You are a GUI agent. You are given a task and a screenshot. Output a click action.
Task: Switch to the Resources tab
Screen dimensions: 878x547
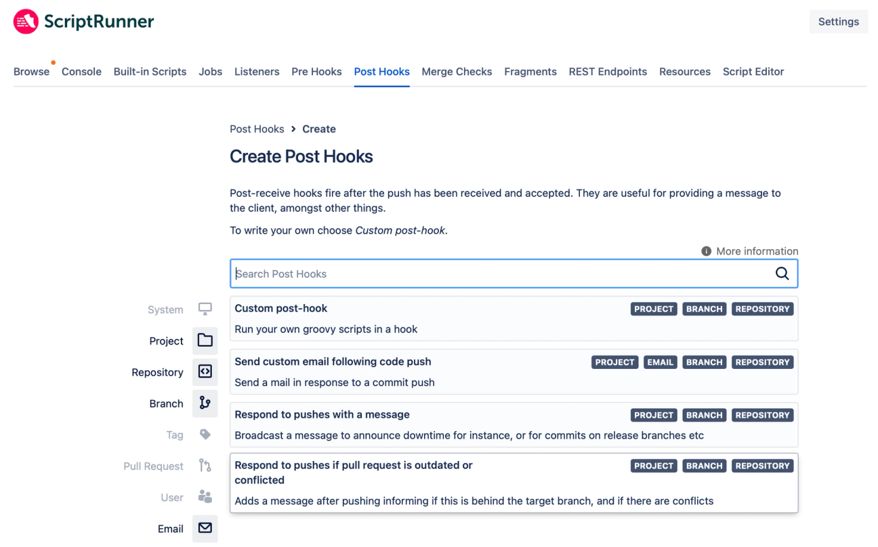click(x=685, y=72)
